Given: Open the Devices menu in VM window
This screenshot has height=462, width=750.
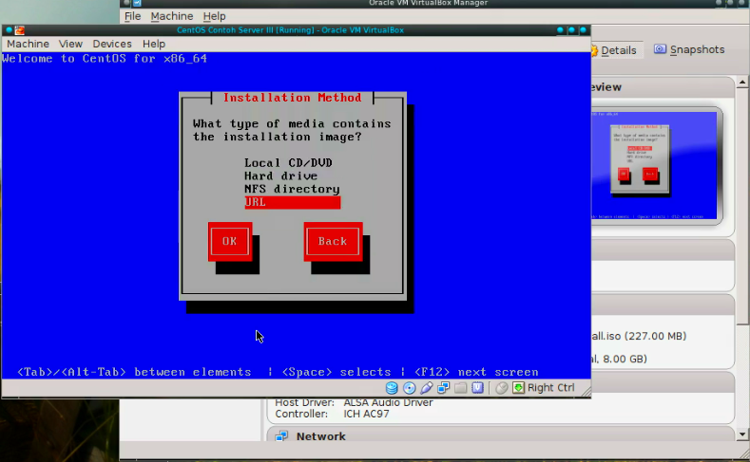Looking at the screenshot, I should pos(112,44).
